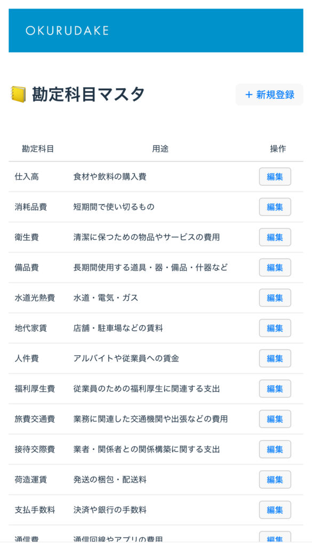Edit the 仕入高 row
Viewport: 312px width, 547px height.
click(x=275, y=176)
